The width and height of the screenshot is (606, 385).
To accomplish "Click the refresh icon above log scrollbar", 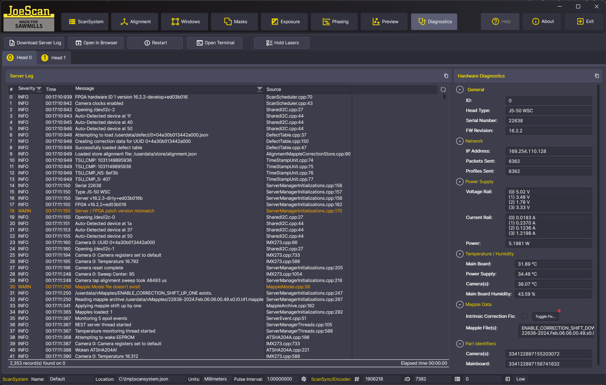I will pos(443,90).
